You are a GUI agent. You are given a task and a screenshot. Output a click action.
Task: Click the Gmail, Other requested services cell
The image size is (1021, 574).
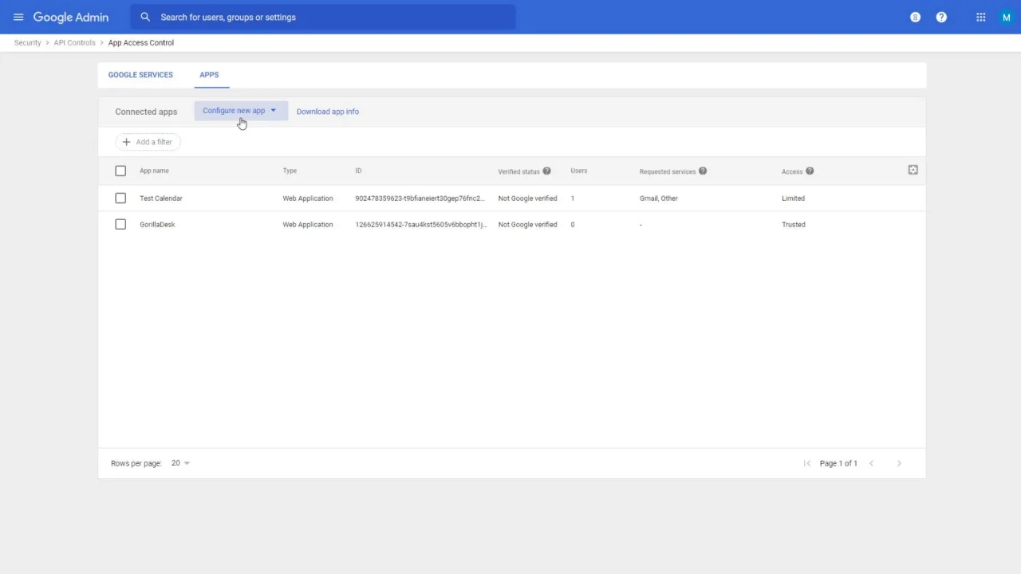point(659,199)
